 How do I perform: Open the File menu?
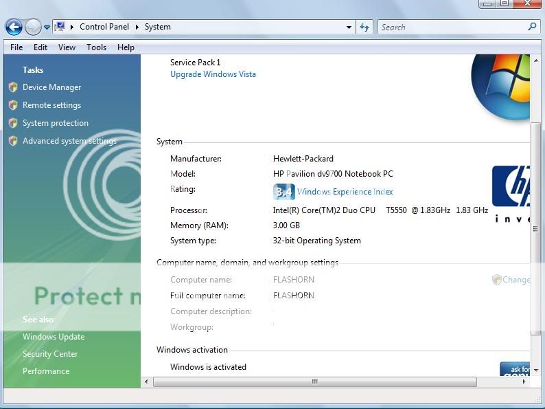(16, 47)
